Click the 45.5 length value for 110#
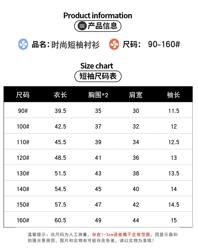 pyautogui.click(x=60, y=142)
